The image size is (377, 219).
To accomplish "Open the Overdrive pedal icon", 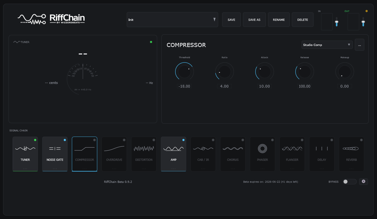I will (x=114, y=149).
